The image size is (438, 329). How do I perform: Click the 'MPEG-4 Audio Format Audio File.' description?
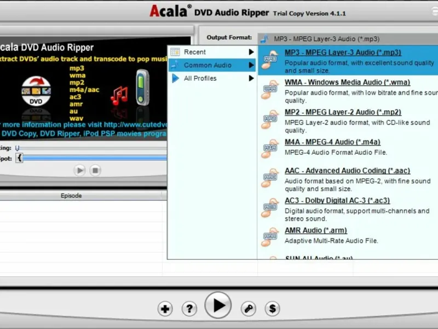[x=336, y=152]
